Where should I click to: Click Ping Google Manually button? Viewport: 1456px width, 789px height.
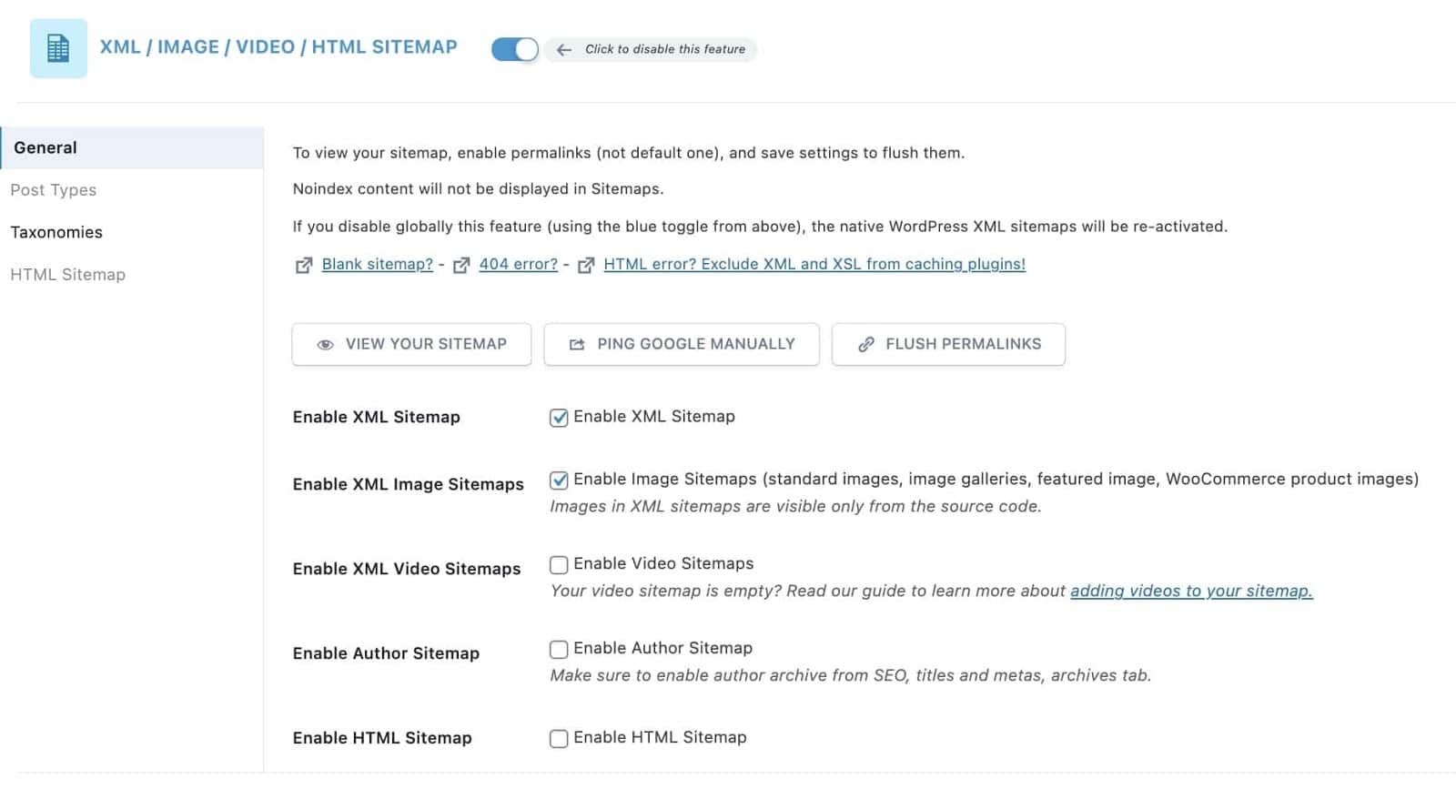682,344
